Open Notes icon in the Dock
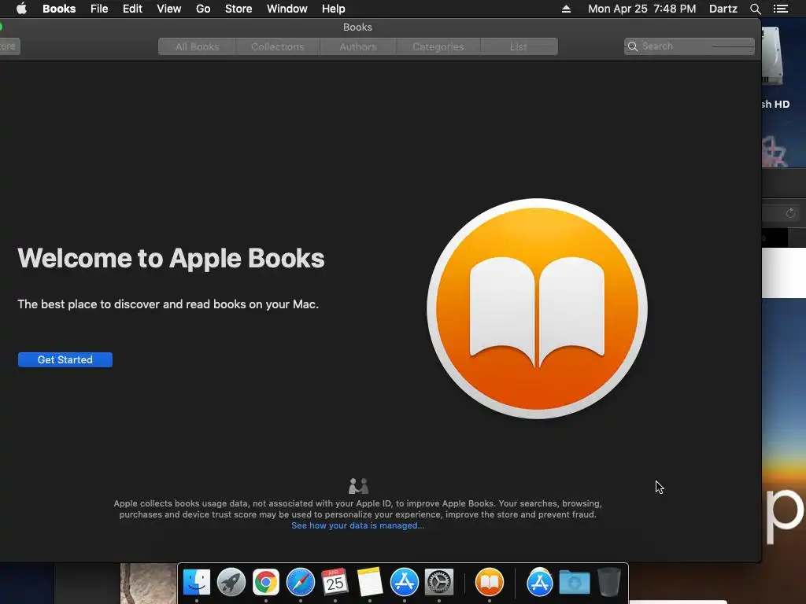 [x=370, y=582]
